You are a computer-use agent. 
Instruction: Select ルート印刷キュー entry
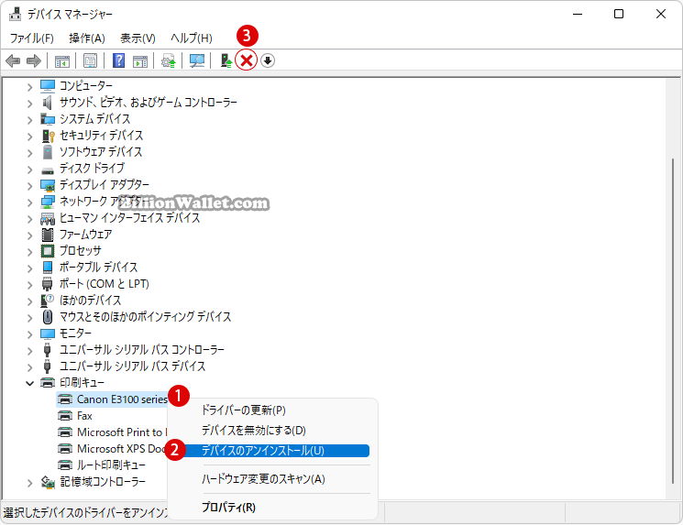pyautogui.click(x=111, y=465)
